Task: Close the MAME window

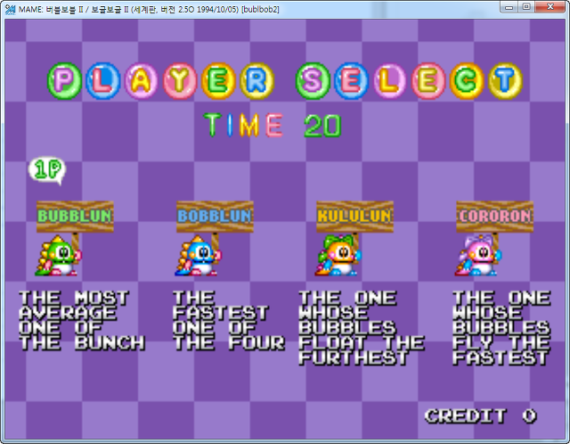Action: 550,7
